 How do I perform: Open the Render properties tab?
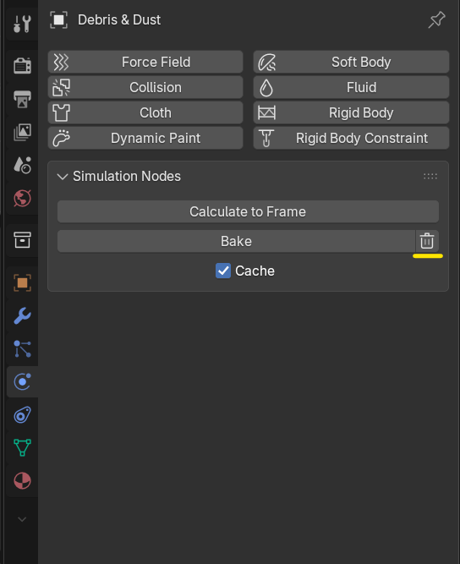click(22, 66)
